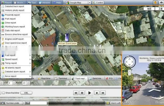Switch to the Real time tab

tap(45, 79)
